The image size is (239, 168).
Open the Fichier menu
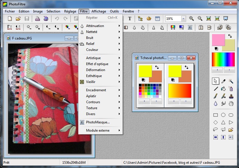pos(10,11)
